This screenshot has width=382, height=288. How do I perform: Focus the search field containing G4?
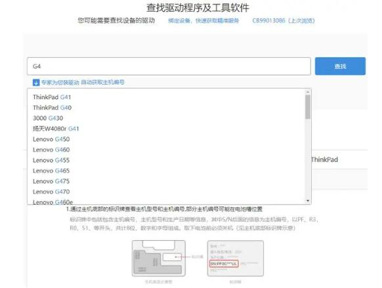[169, 66]
